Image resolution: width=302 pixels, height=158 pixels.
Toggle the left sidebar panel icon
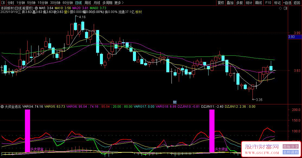point(3,3)
